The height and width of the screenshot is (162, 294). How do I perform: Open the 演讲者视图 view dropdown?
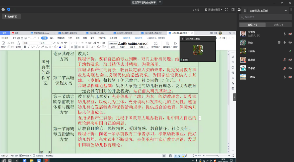(x=214, y=10)
